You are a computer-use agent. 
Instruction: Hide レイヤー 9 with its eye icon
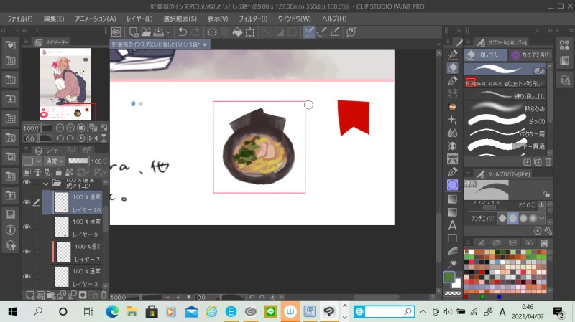tap(27, 227)
